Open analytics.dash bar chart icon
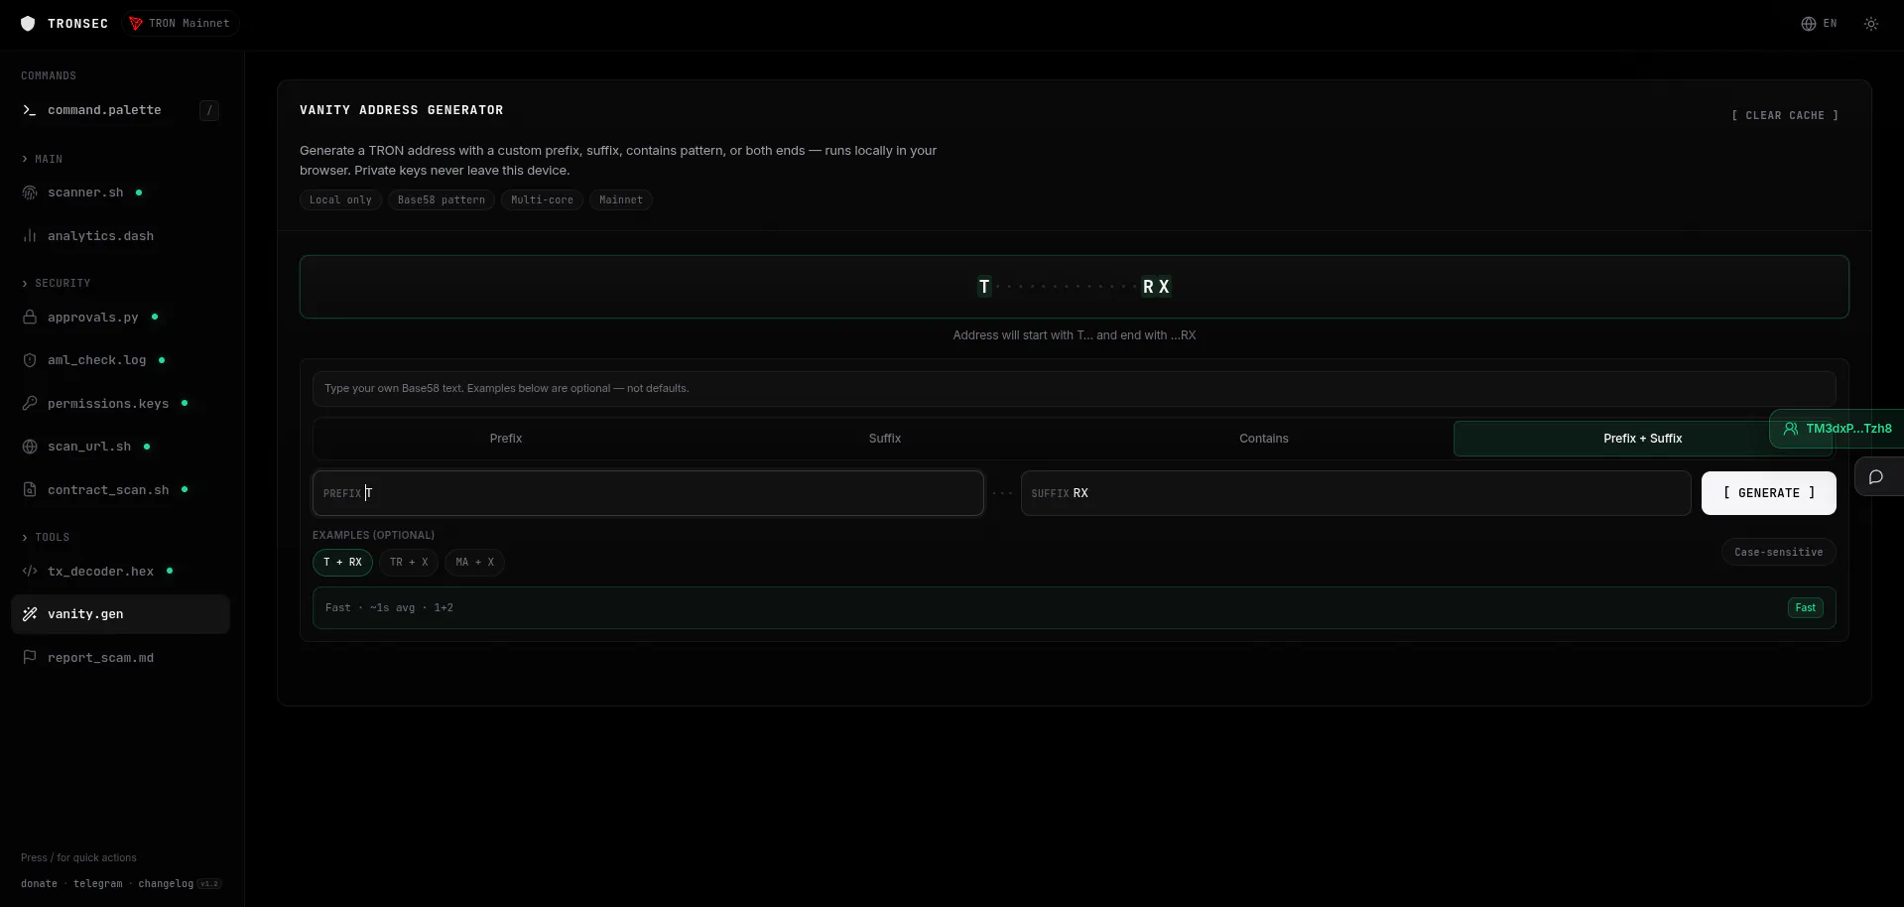The image size is (1904, 907). pos(30,236)
